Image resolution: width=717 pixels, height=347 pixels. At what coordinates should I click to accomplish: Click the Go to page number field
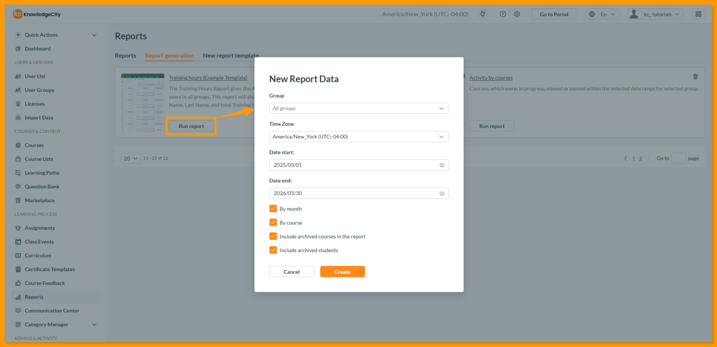(x=679, y=158)
